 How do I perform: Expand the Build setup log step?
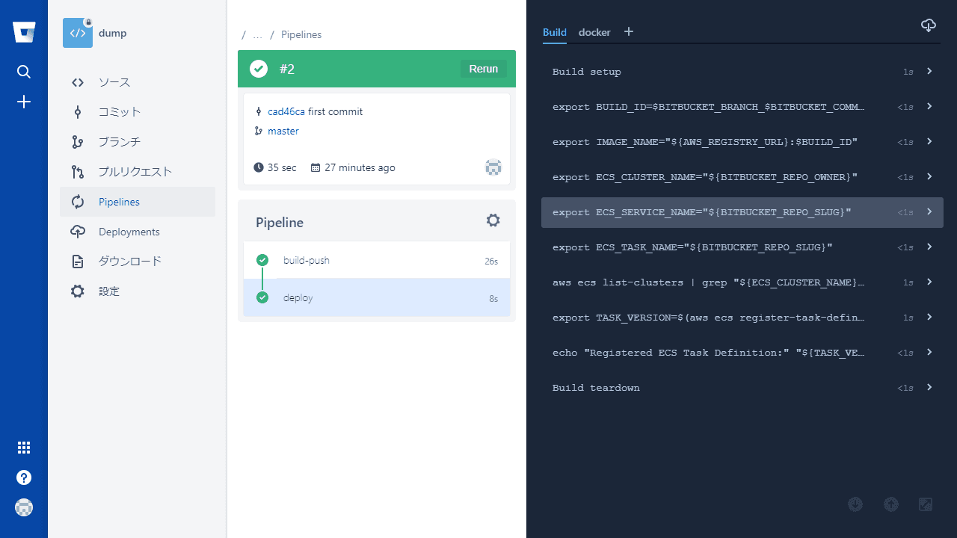click(x=742, y=71)
